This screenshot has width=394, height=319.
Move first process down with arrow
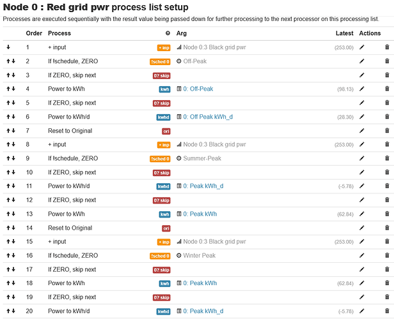[8, 47]
